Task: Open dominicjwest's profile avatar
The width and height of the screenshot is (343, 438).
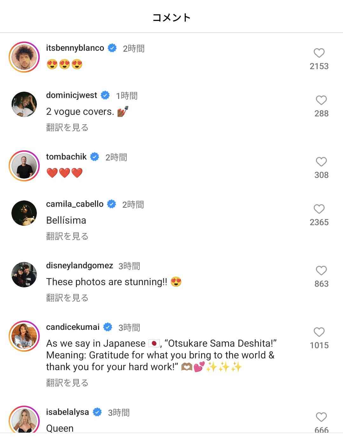Action: [24, 104]
